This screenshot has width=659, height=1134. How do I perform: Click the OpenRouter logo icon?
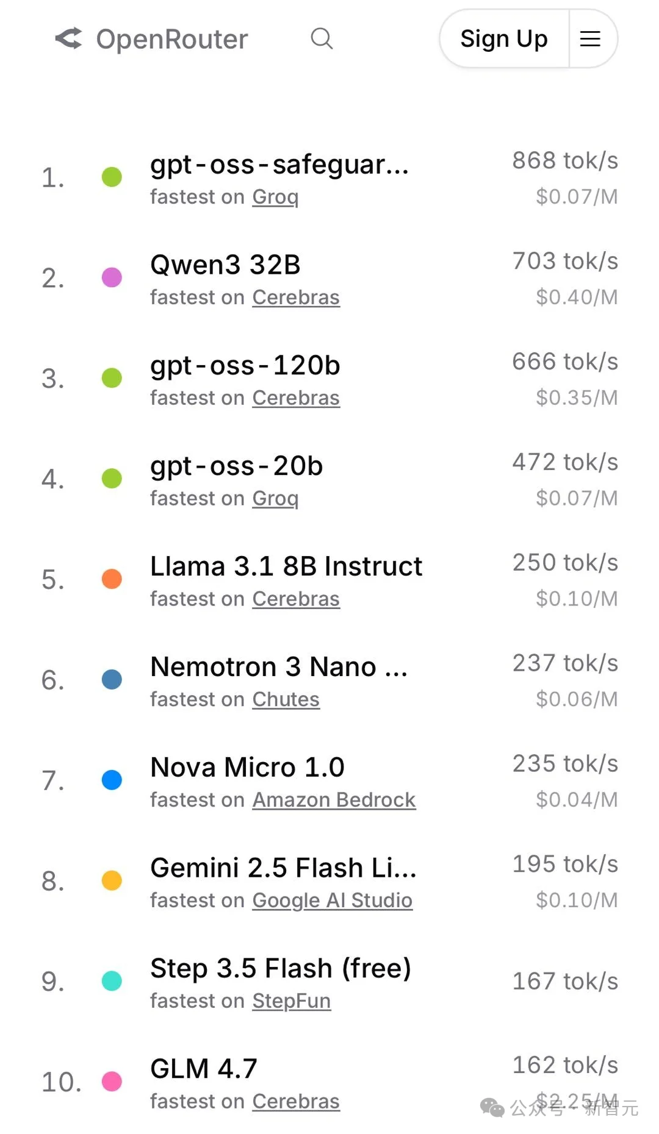68,39
